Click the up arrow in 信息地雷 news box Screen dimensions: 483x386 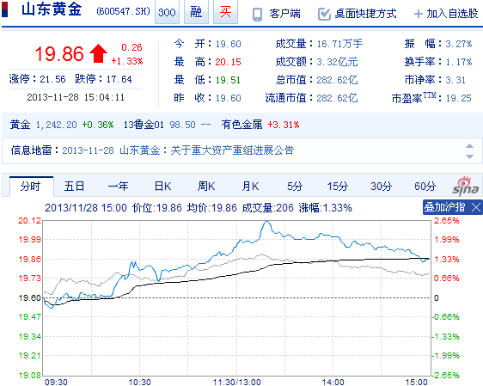(x=469, y=146)
